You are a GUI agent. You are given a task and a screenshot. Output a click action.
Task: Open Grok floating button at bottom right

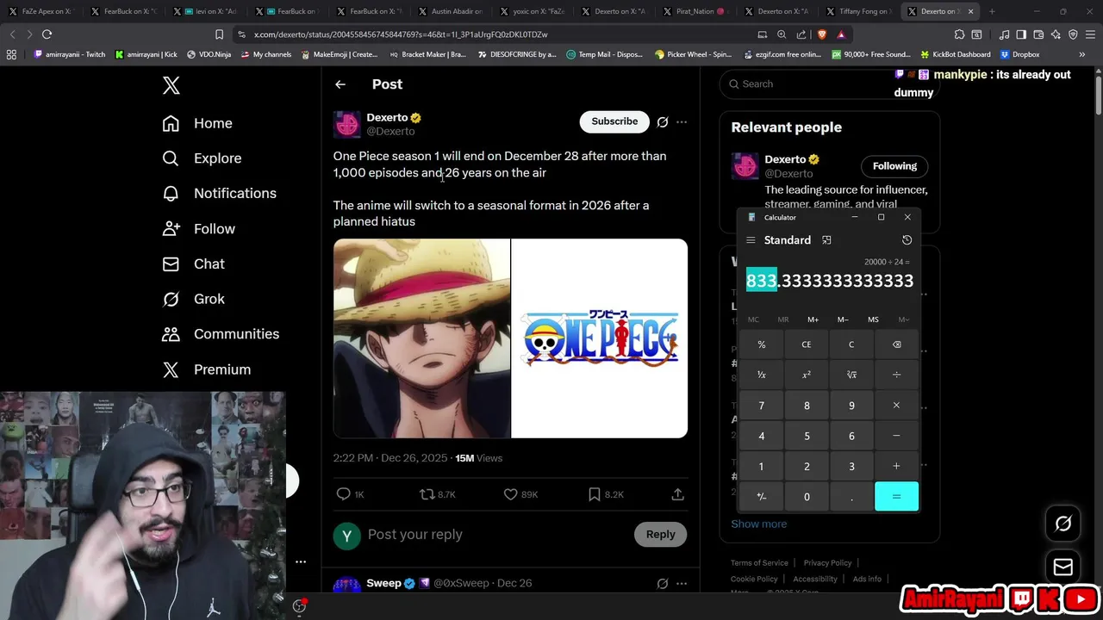[1063, 524]
